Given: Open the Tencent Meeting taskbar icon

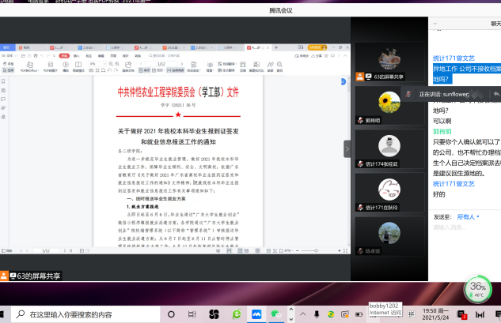Looking at the screenshot, I should (256, 314).
